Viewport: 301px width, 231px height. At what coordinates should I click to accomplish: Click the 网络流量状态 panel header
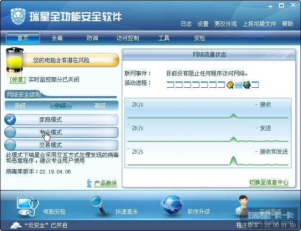209,55
